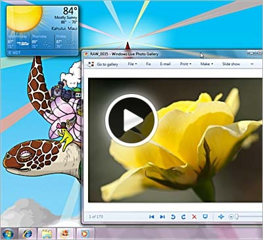This screenshot has height=240, width=263.
Task: Adjust the zoom slider handle
Action: pyautogui.click(x=237, y=217)
